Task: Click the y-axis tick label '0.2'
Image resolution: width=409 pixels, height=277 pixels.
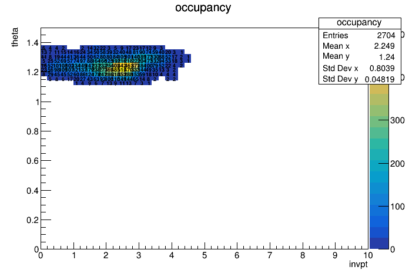Action: (32, 220)
